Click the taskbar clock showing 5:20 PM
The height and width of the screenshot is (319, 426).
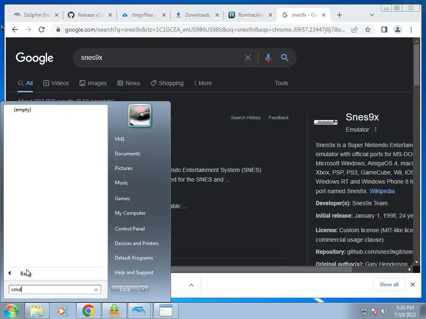tap(405, 311)
